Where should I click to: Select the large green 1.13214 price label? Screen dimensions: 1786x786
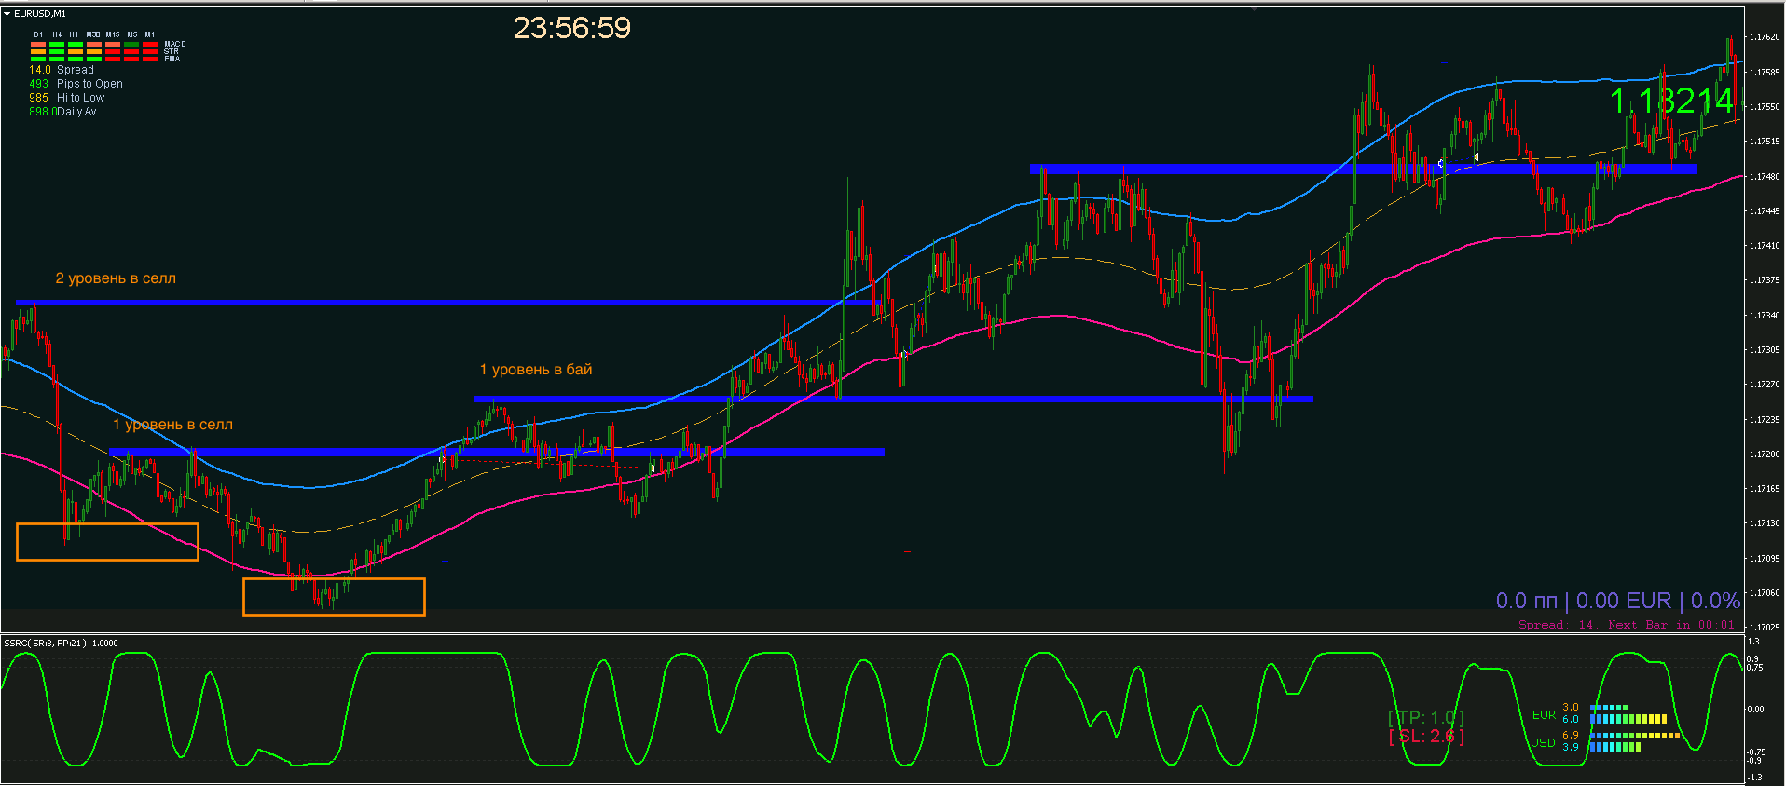click(1671, 101)
